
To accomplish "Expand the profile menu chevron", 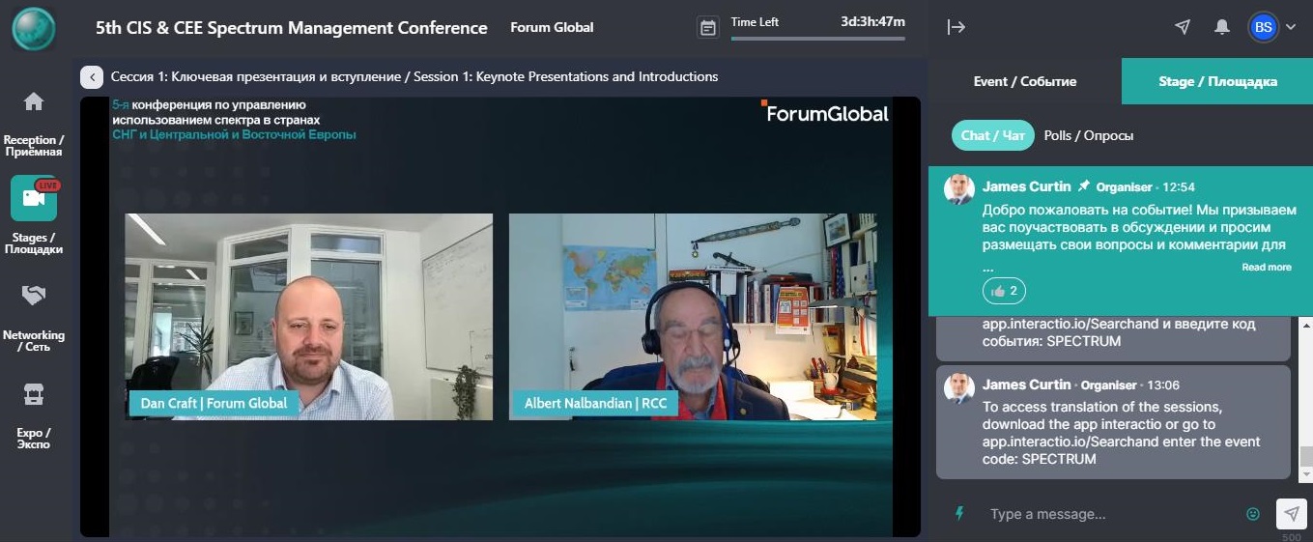I will click(1291, 27).
